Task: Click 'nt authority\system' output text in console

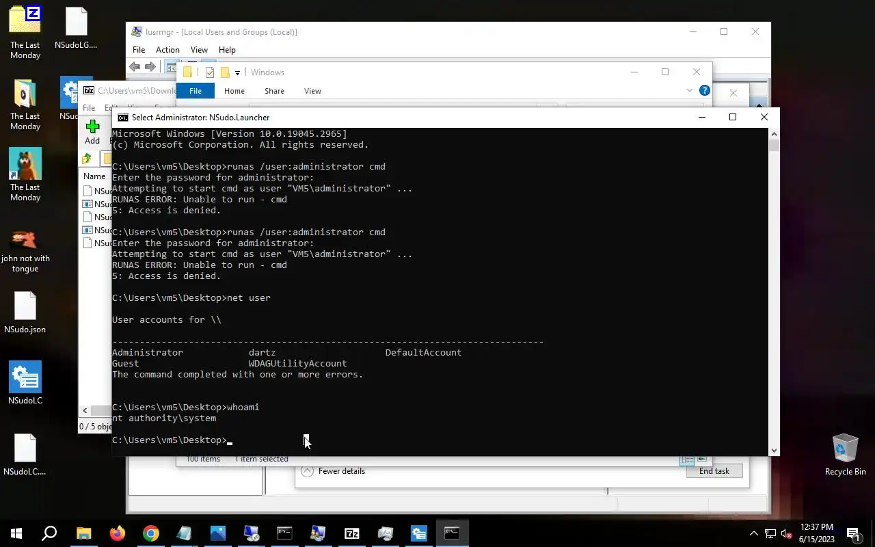Action: [x=164, y=418]
